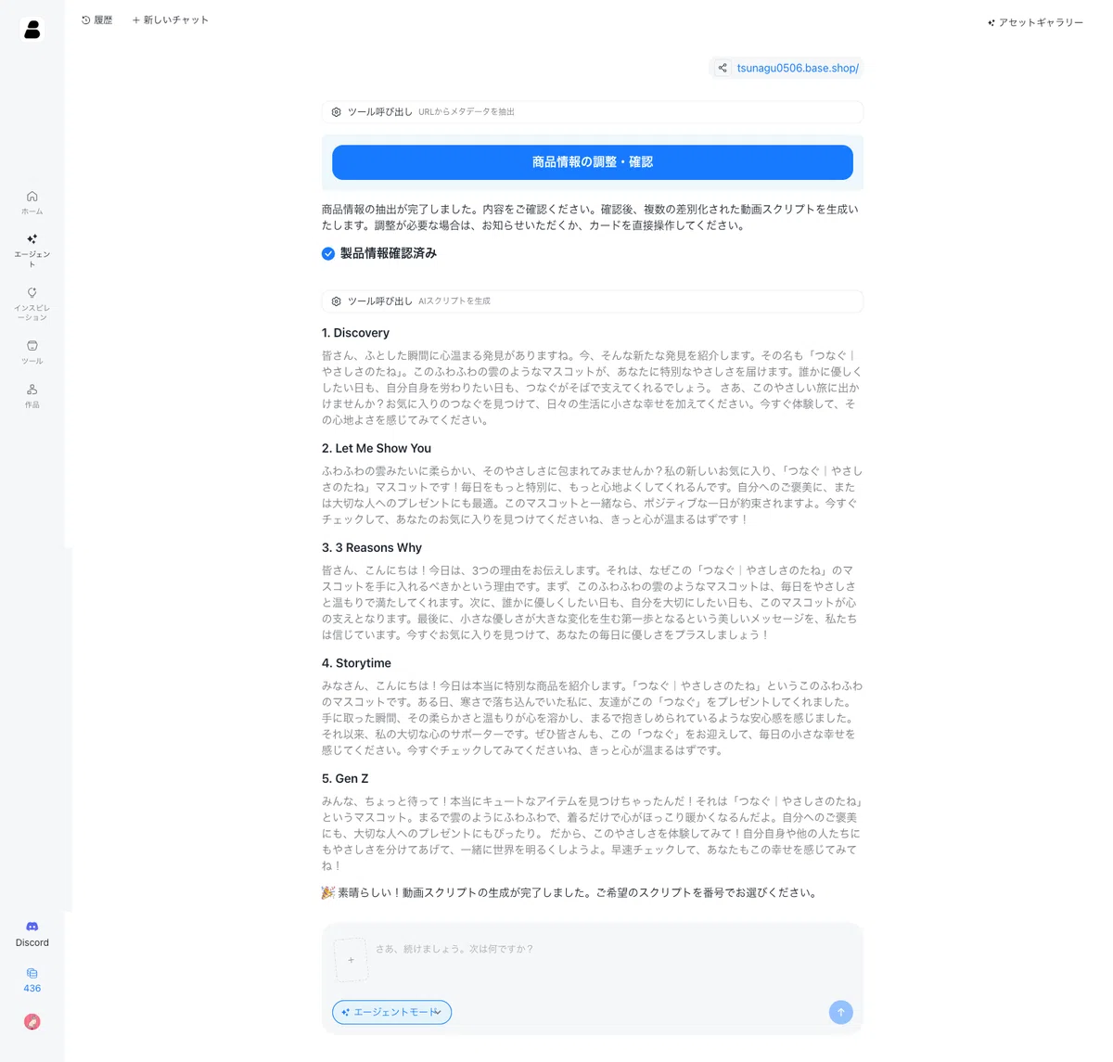1113x1062 pixels.
Task: Click gear icon on AIスクリプト tool call
Action: coord(337,301)
